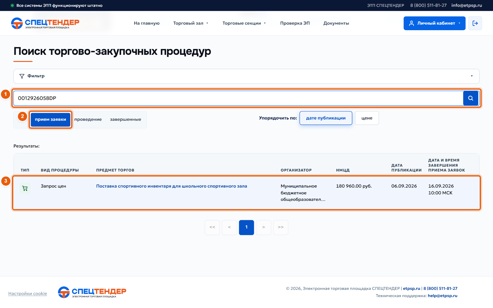Viewport: 493px width, 308px height.
Task: Open Настройки cookie link
Action: 28,294
